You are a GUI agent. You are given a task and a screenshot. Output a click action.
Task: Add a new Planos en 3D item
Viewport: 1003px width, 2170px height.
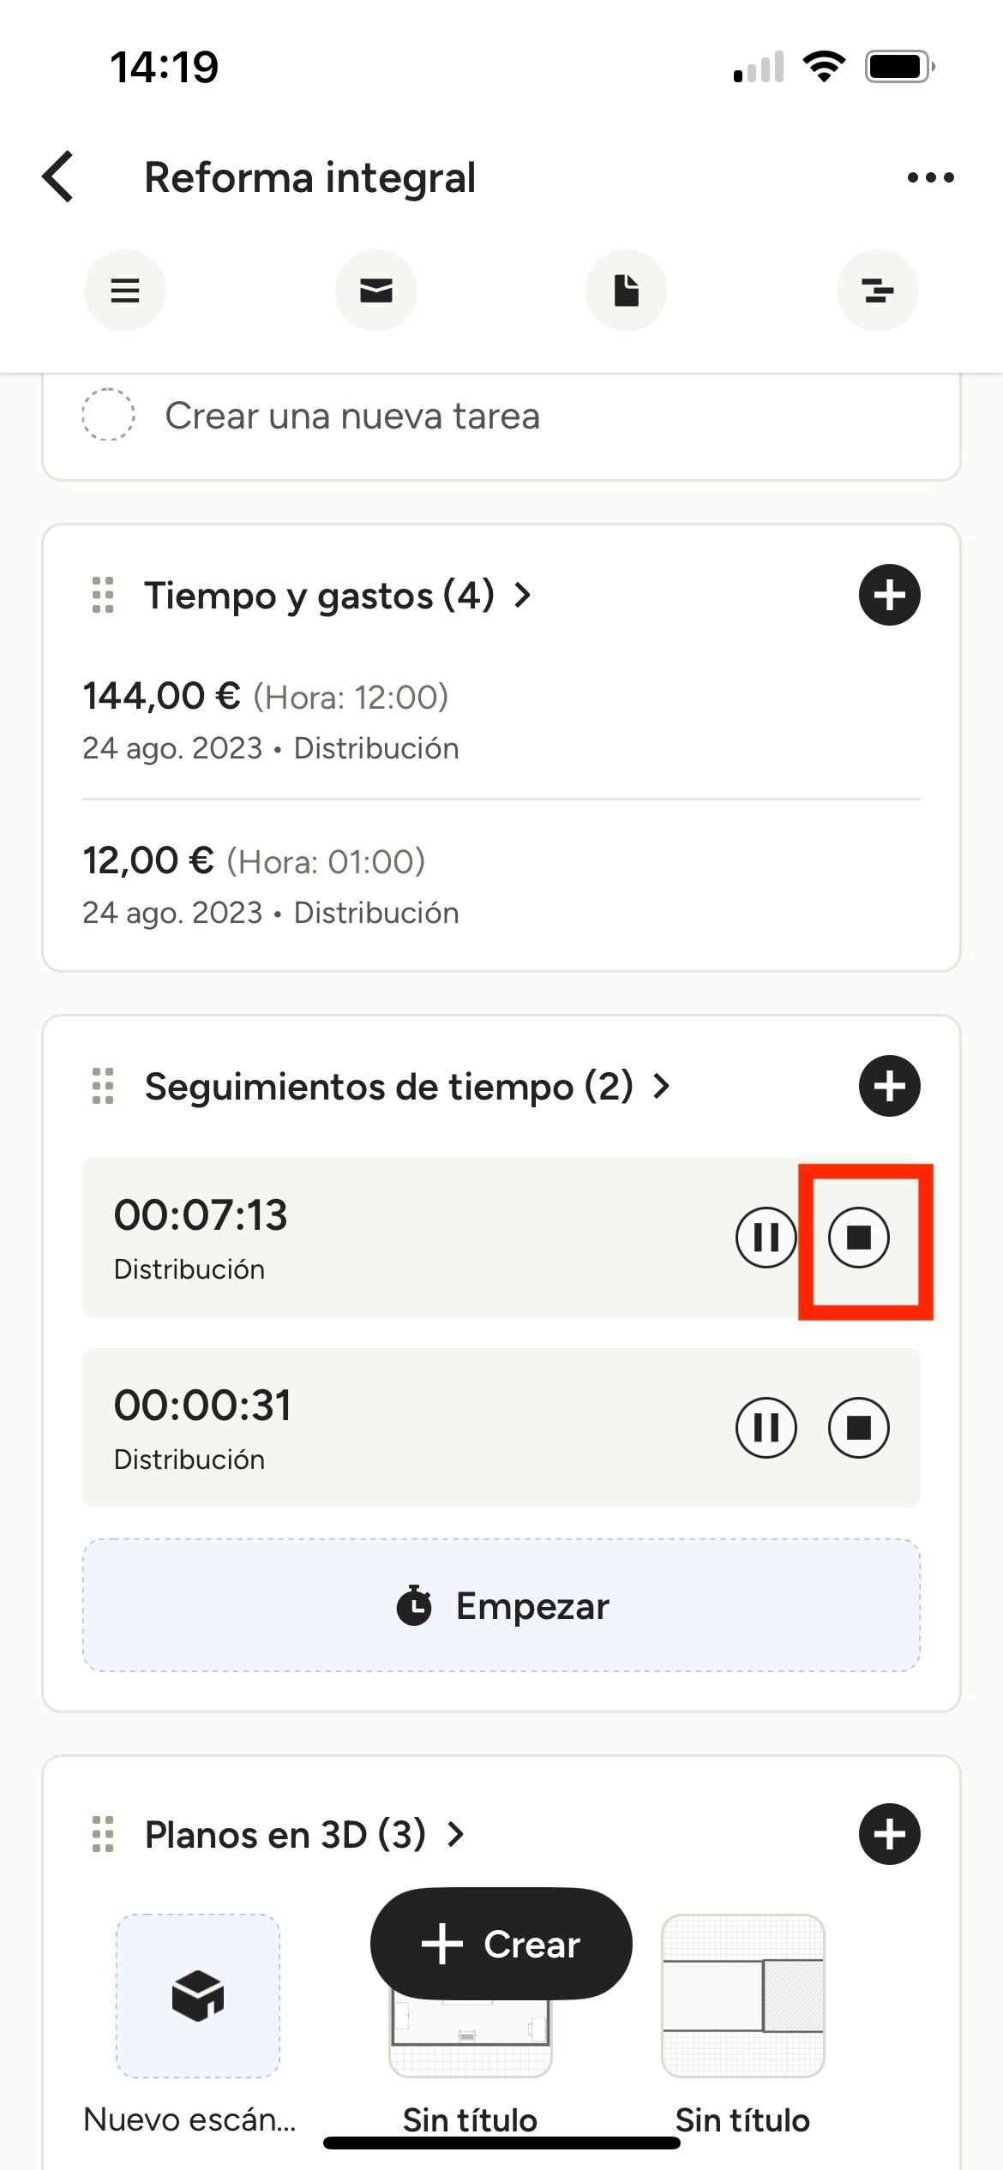click(x=889, y=1834)
